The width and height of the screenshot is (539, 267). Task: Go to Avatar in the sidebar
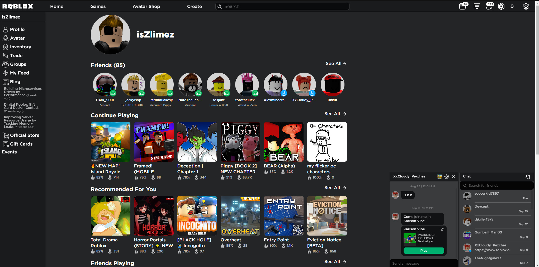coord(13,38)
